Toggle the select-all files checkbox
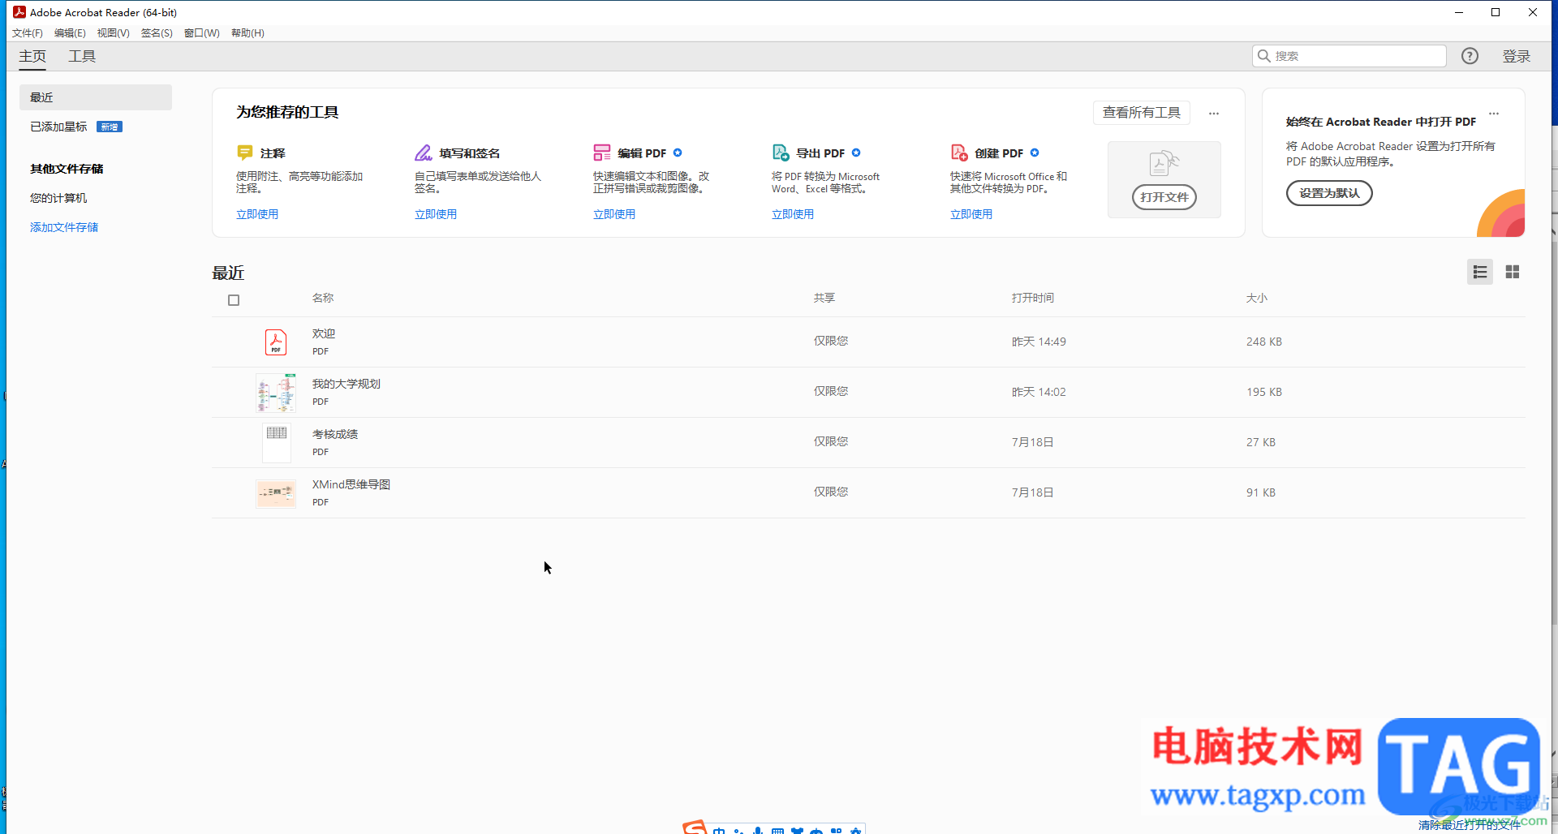Screen dimensions: 1558x834 [234, 300]
